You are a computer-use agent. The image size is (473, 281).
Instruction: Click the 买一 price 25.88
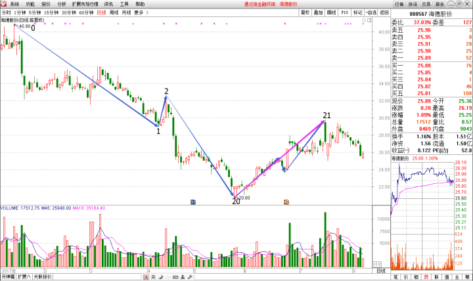[424, 66]
